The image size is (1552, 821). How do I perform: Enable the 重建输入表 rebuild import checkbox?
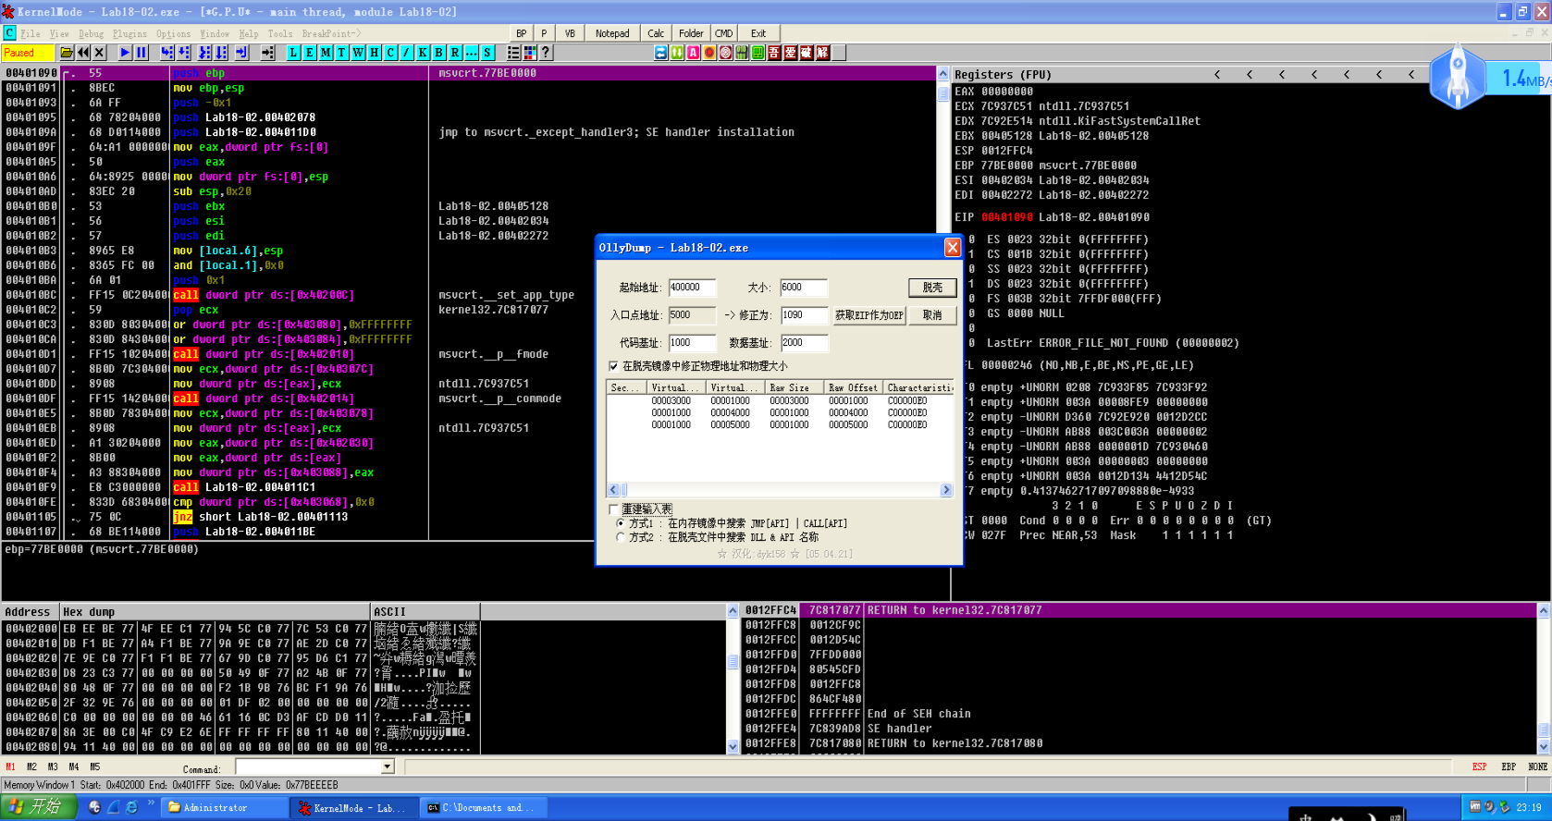coord(614,509)
